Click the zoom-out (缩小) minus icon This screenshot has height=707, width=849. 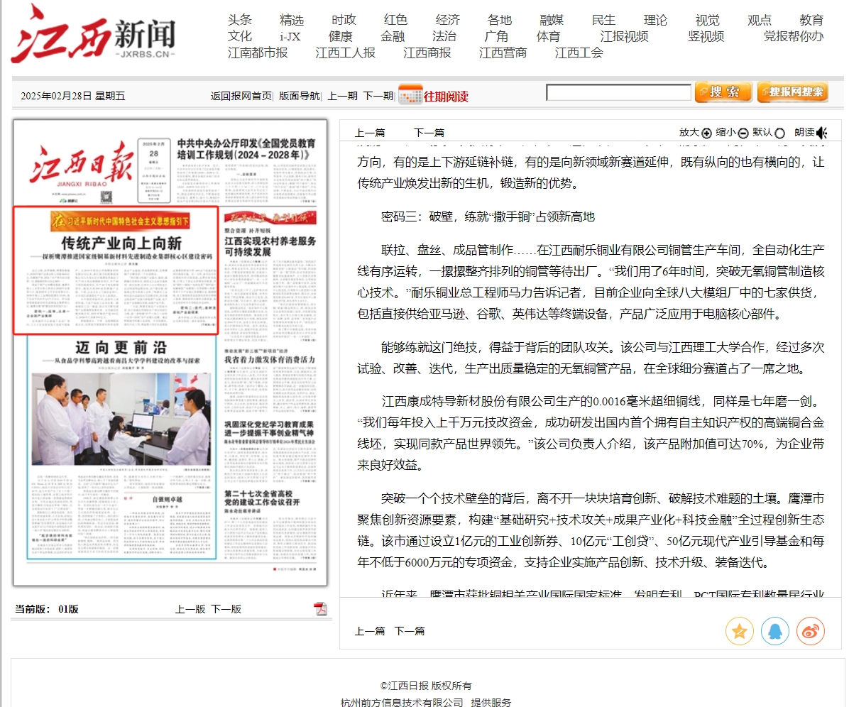pyautogui.click(x=743, y=133)
